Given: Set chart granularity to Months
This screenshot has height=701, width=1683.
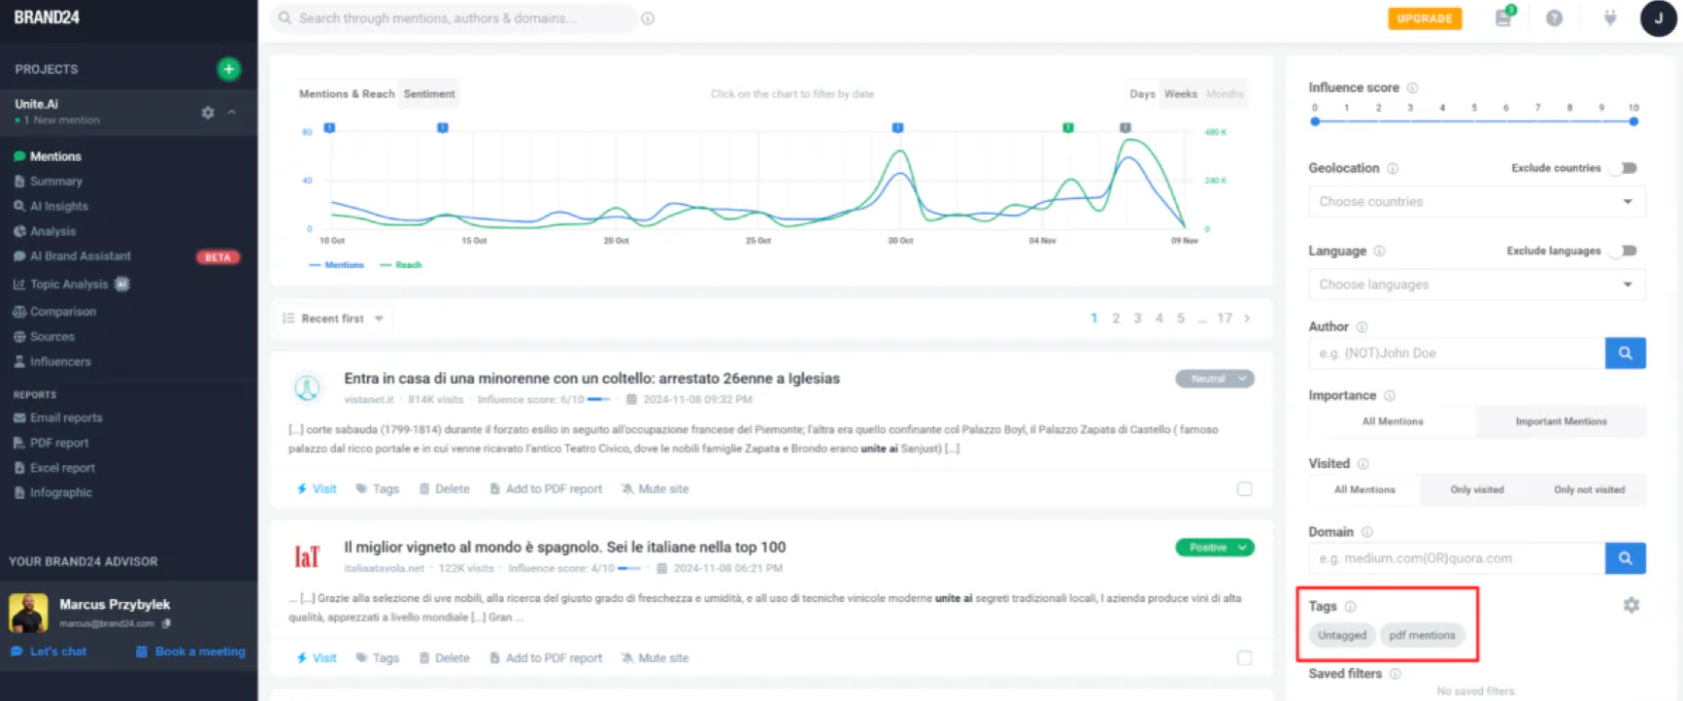Looking at the screenshot, I should (1225, 94).
